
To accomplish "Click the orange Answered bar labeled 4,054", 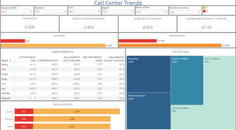I will [53, 45].
